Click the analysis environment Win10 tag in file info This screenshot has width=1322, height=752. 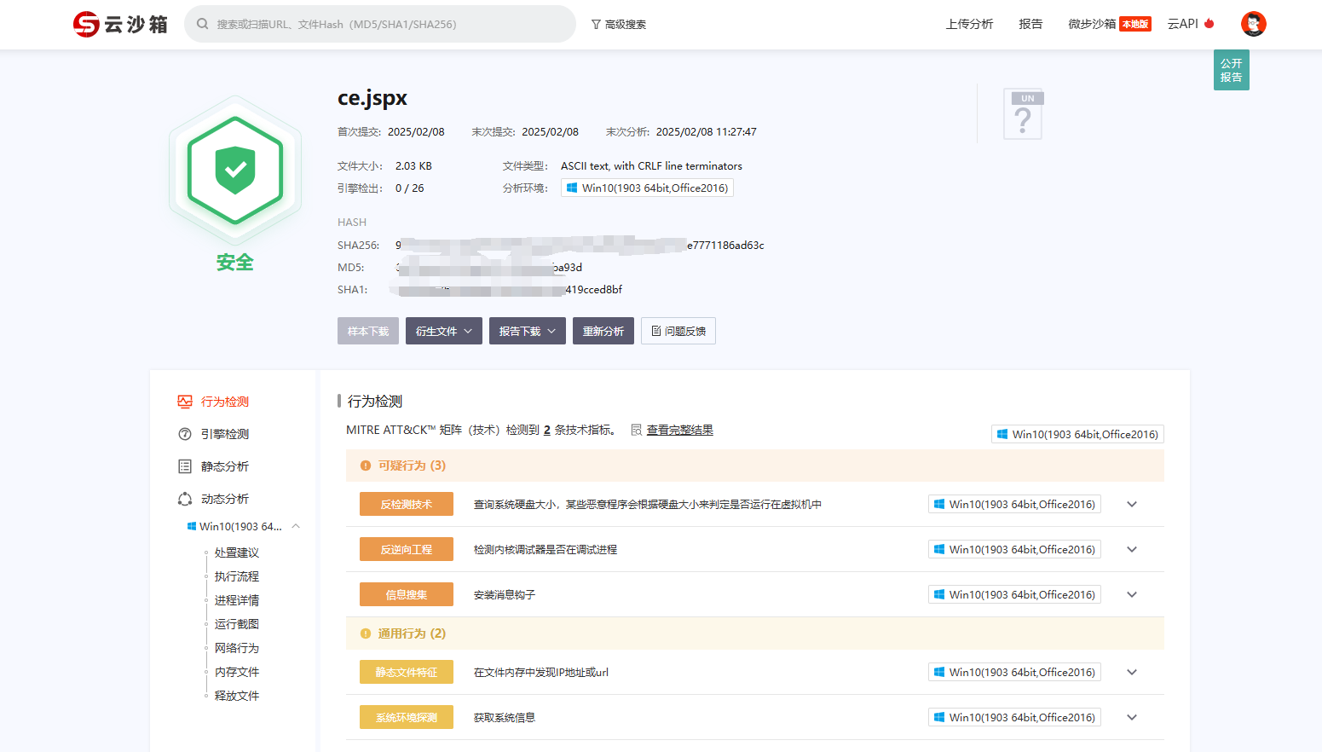pyautogui.click(x=647, y=188)
